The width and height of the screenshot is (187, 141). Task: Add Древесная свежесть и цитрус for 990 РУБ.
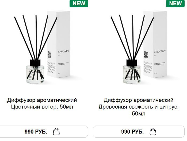coord(139,131)
